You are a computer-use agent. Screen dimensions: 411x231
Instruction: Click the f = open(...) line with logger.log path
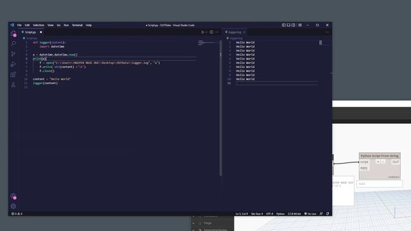point(100,63)
